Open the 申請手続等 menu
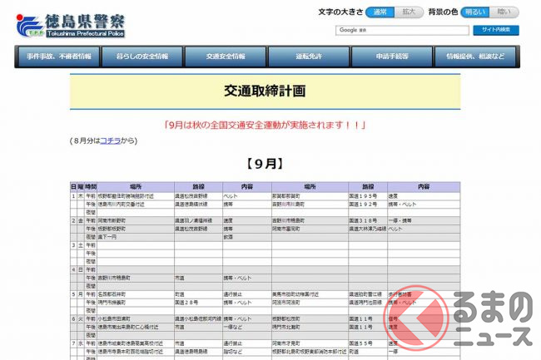This screenshot has height=360, width=541. coord(393,57)
